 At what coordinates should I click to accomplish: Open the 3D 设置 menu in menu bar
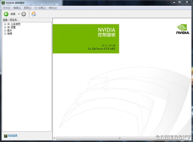click(x=40, y=8)
